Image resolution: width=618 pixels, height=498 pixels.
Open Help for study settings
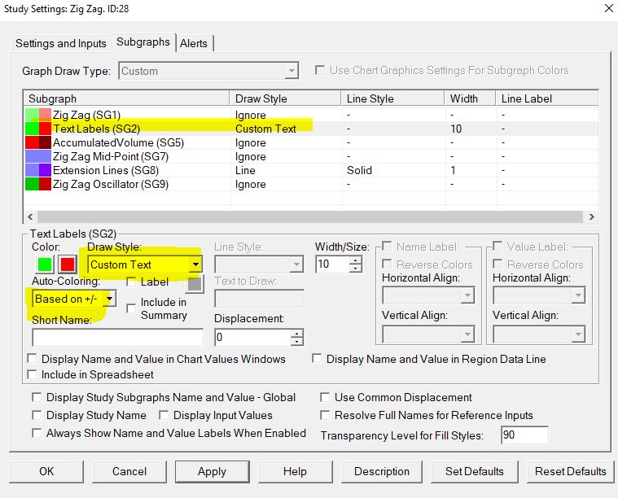[295, 472]
